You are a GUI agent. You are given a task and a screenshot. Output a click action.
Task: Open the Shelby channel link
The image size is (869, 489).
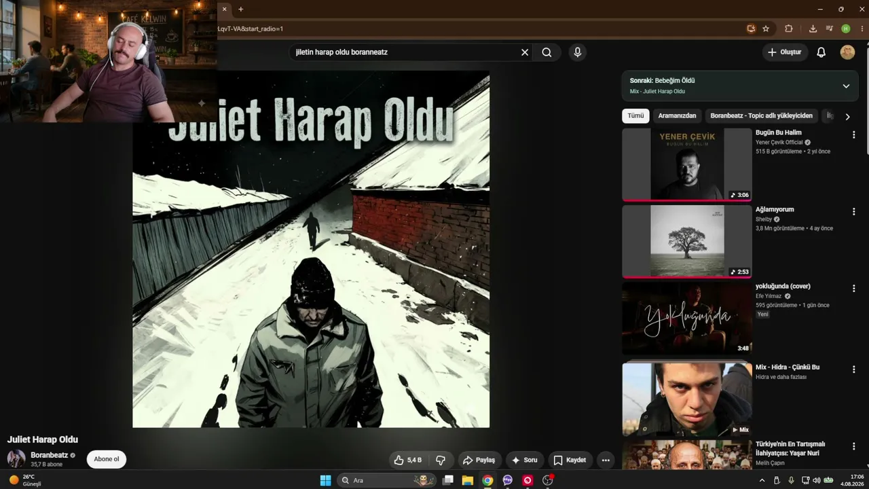pyautogui.click(x=764, y=219)
